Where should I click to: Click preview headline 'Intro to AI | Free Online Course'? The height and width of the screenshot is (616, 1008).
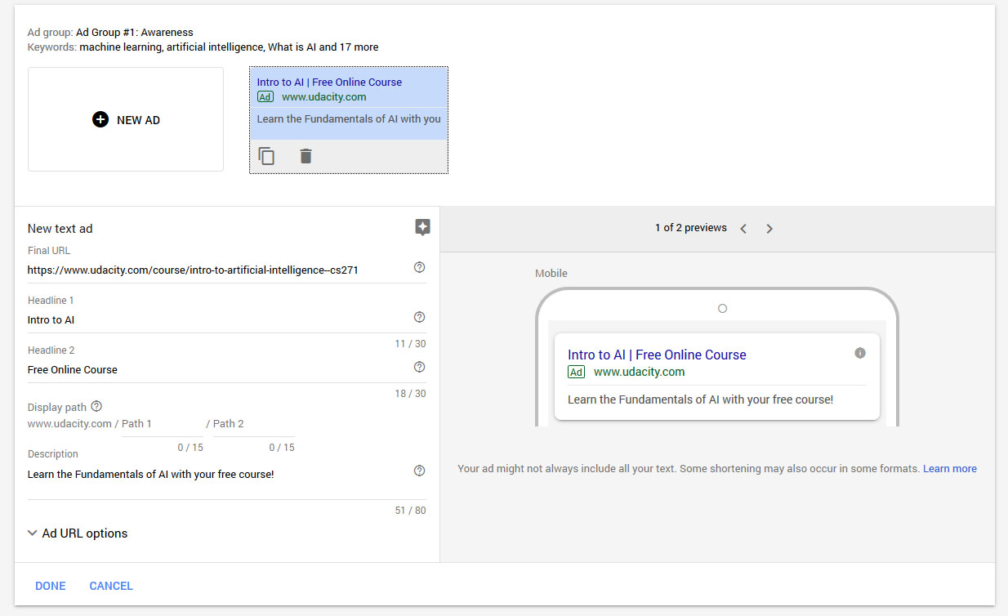click(657, 355)
